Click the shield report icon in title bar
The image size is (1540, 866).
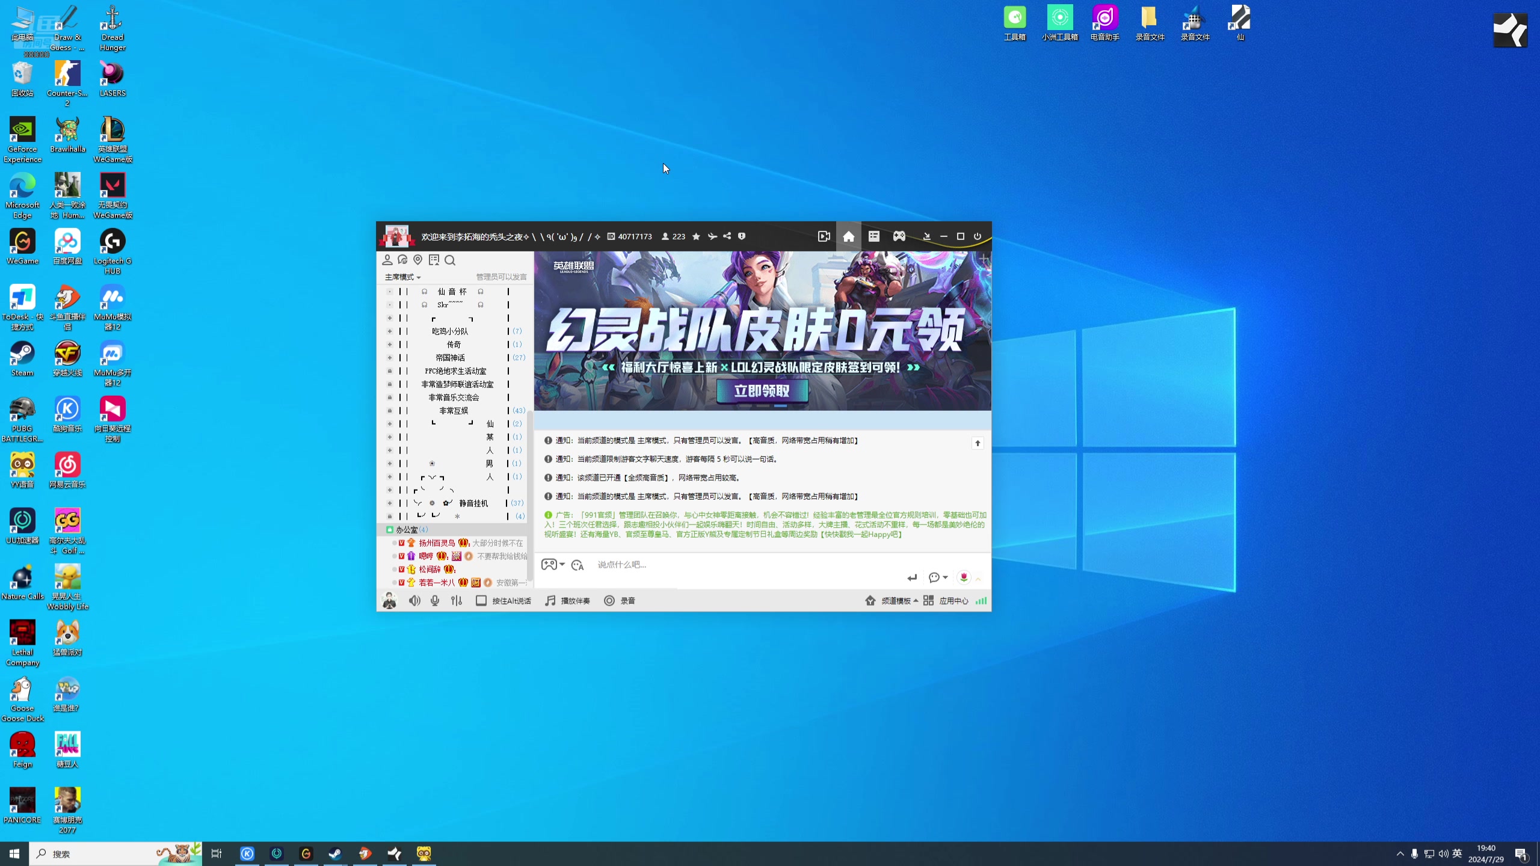(x=742, y=236)
